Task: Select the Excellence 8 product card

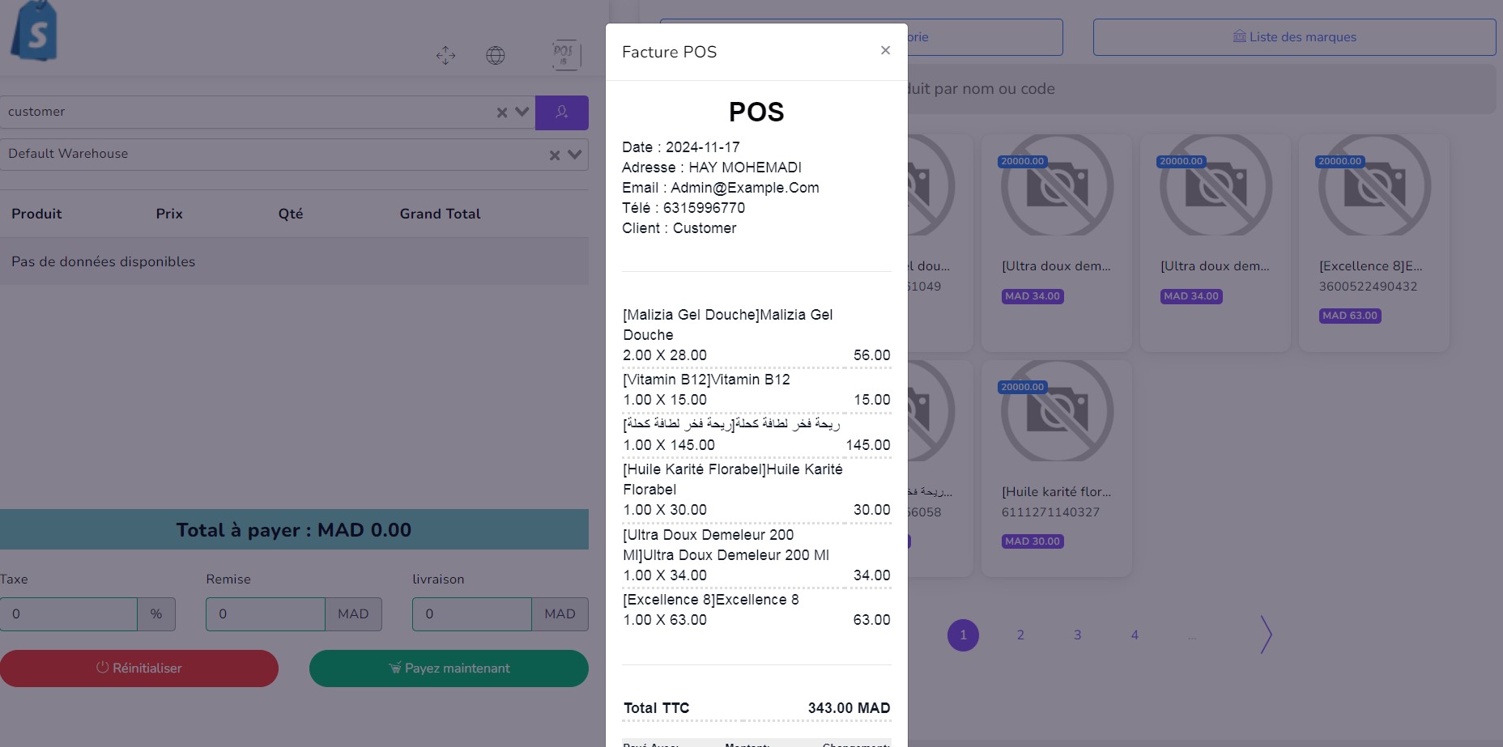Action: click(1374, 243)
